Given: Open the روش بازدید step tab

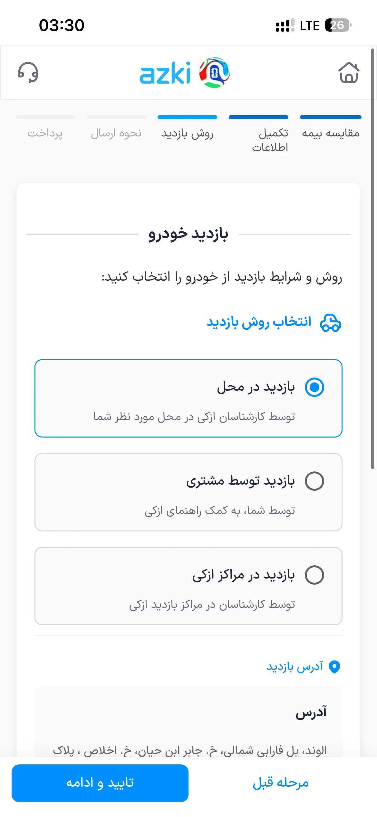Looking at the screenshot, I should coord(187,128).
